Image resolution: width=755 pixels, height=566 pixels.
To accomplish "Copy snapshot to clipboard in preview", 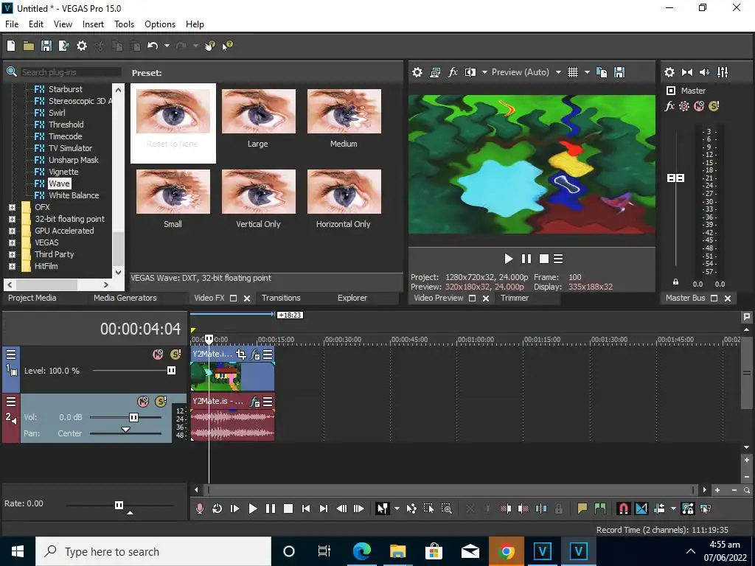I will pos(602,72).
